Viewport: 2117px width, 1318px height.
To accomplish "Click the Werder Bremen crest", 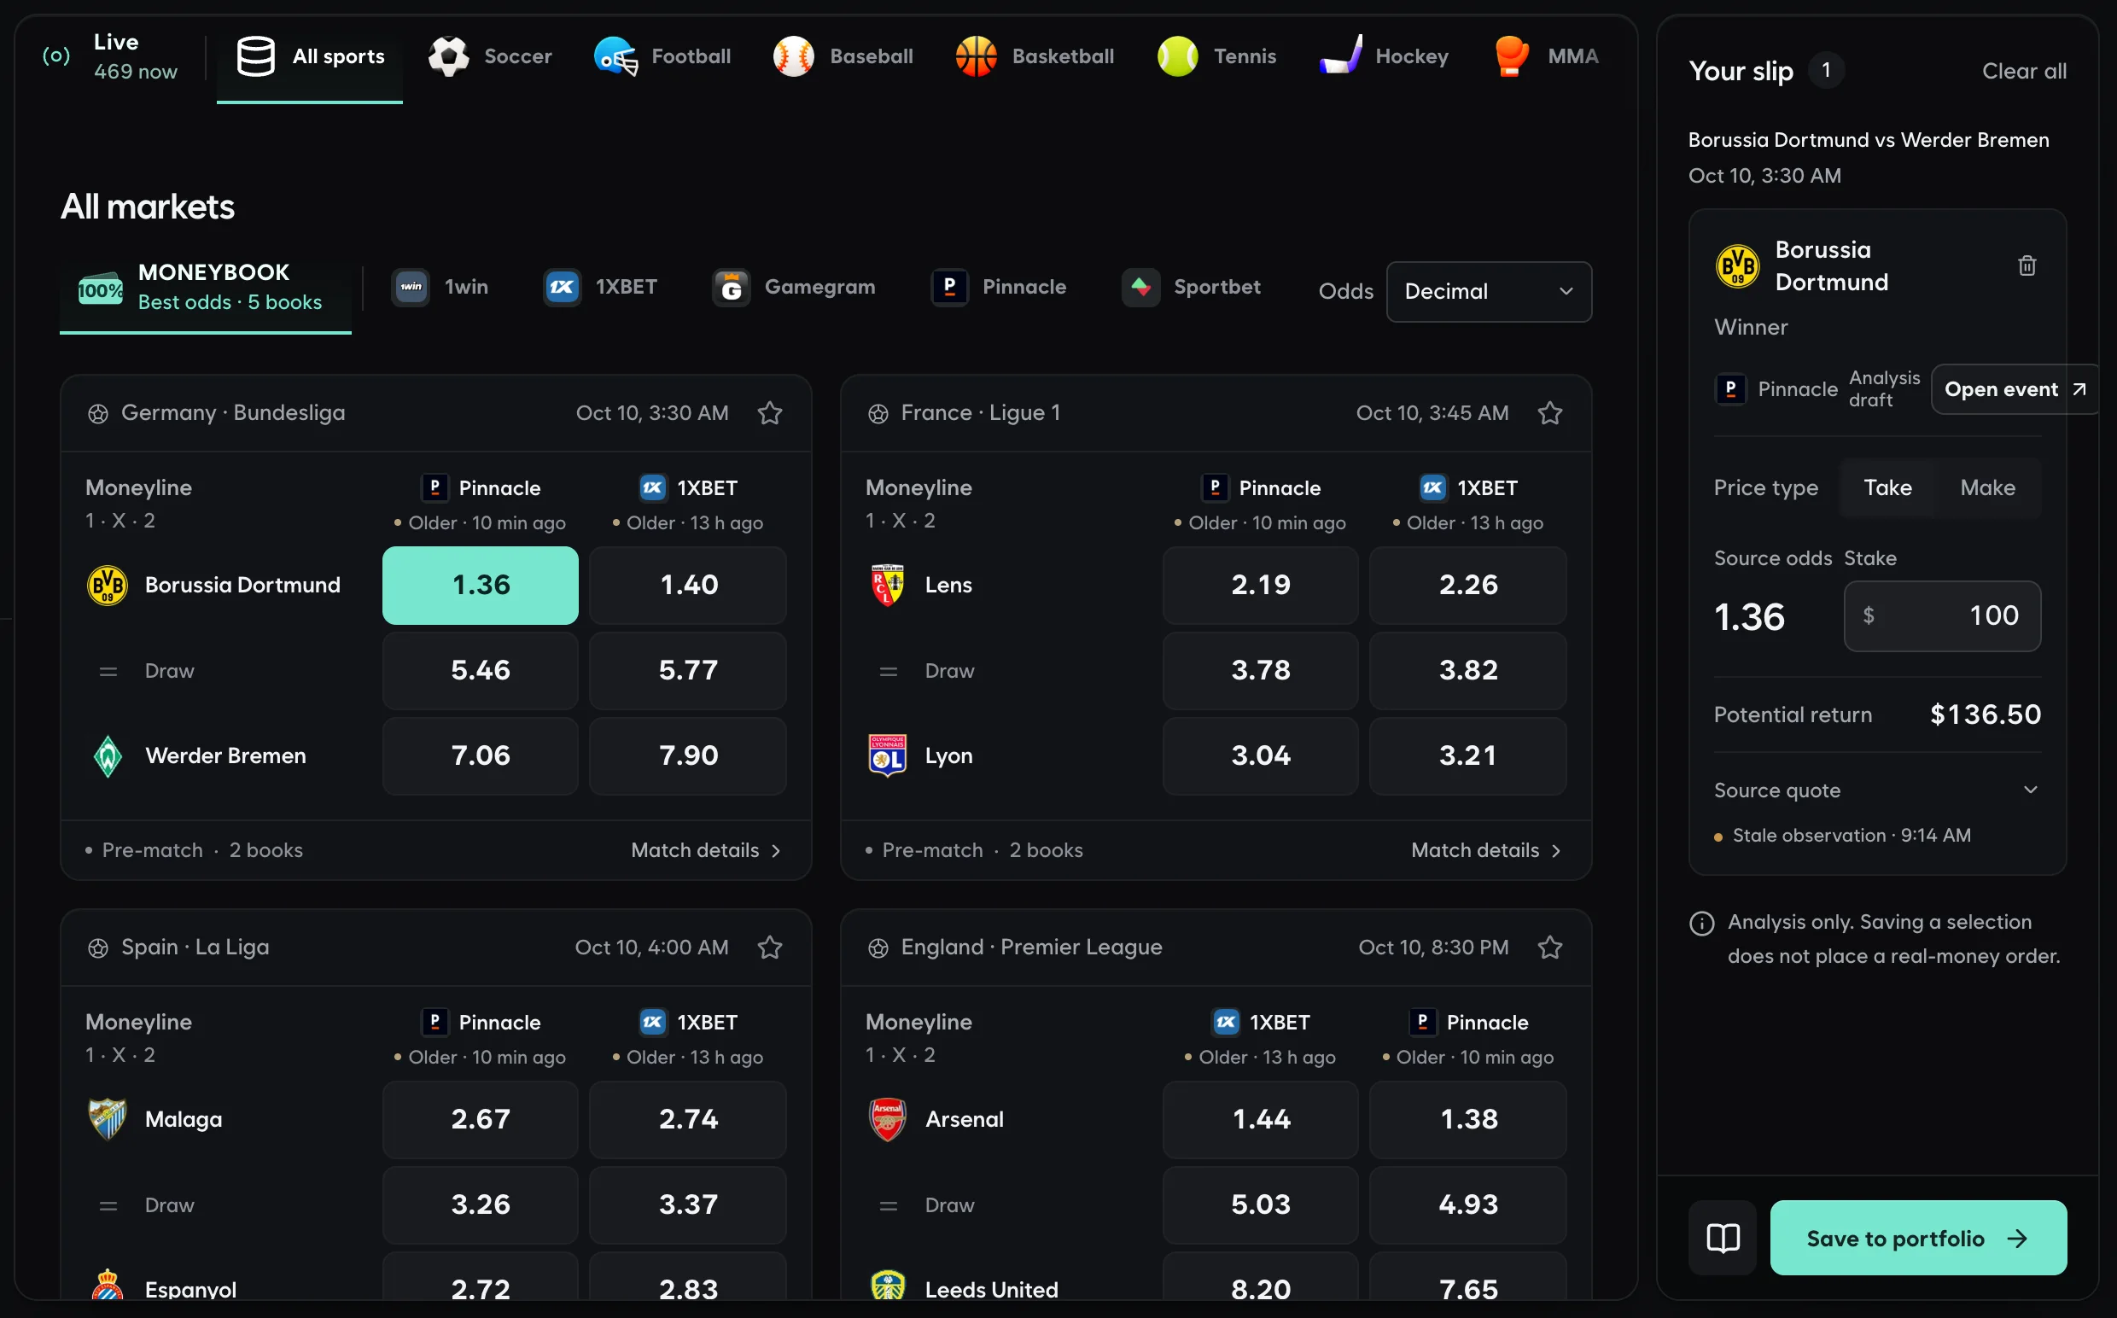I will tap(108, 755).
